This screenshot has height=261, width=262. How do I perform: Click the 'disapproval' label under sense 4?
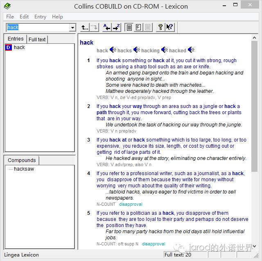[x=131, y=204]
